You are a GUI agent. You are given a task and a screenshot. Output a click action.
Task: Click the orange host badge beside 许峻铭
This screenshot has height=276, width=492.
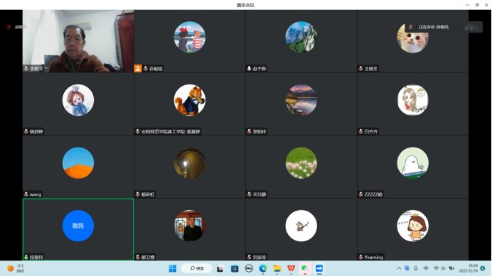click(138, 68)
